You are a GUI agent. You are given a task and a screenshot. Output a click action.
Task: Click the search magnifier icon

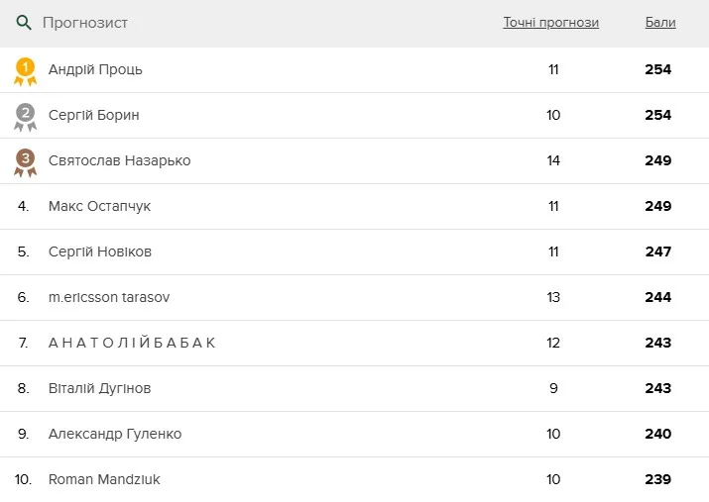(24, 23)
